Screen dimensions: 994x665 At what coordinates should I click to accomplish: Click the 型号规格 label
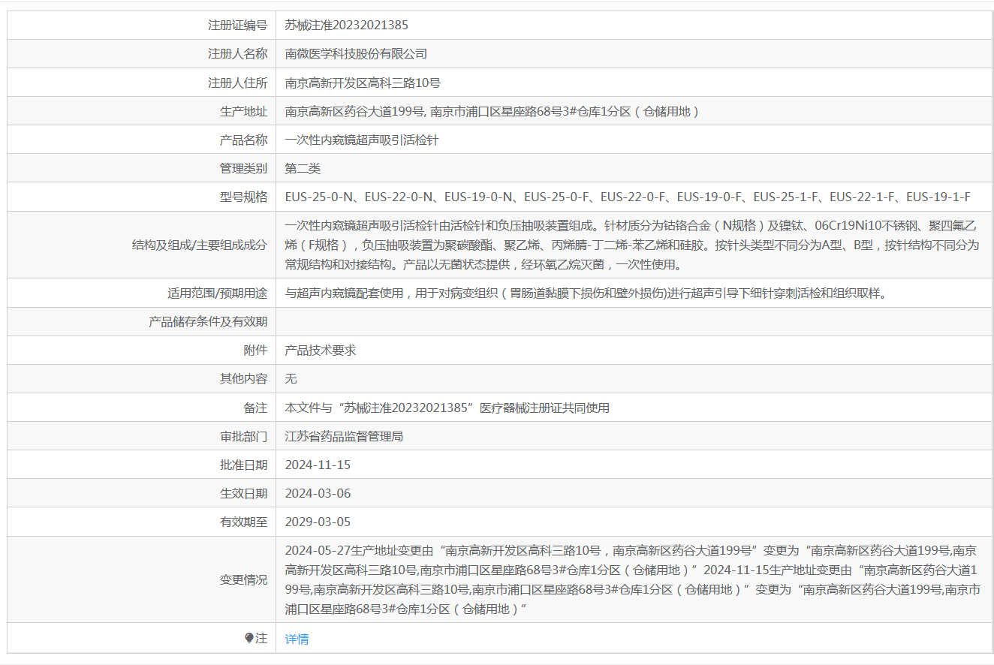tap(243, 197)
